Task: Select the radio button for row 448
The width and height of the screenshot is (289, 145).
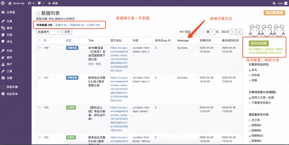Action: tap(40, 48)
